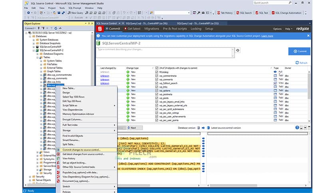Click the wrench properties icon in toolbar
334x193 pixels.
click(x=199, y=13)
